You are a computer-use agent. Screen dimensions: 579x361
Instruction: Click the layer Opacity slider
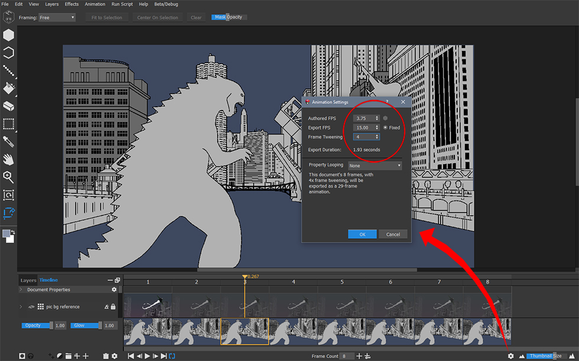(37, 325)
